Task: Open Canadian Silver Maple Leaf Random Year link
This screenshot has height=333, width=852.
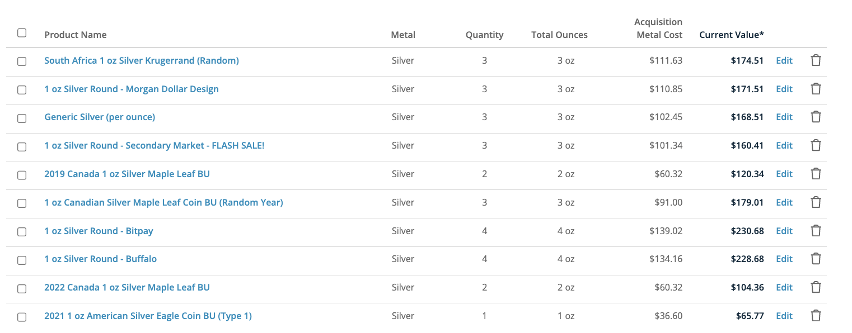Action: (x=163, y=202)
